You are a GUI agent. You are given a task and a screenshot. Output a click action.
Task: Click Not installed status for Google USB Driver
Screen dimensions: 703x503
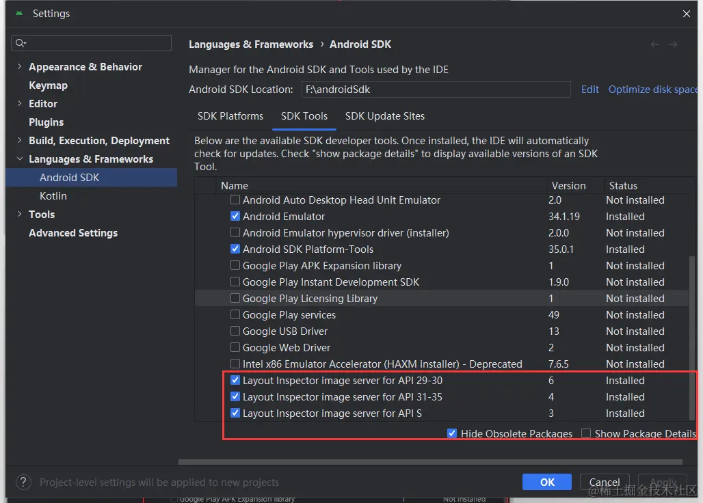pyautogui.click(x=635, y=331)
